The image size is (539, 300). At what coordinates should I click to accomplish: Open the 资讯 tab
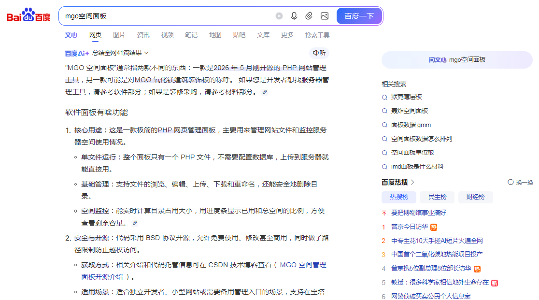coord(143,35)
